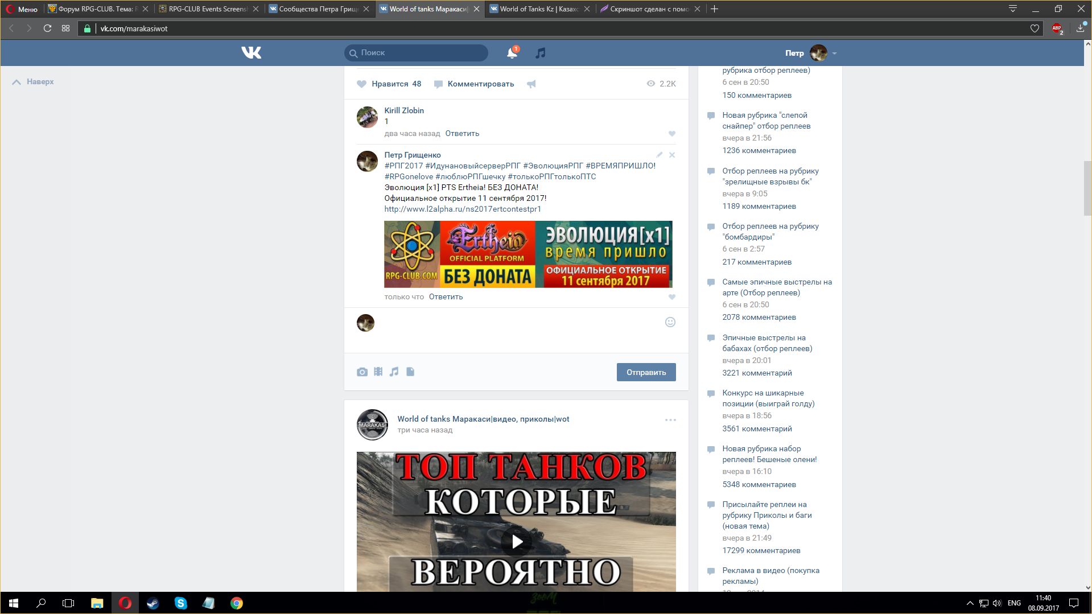Open post options three-dots menu
Screen dimensions: 1092x614
(x=670, y=421)
